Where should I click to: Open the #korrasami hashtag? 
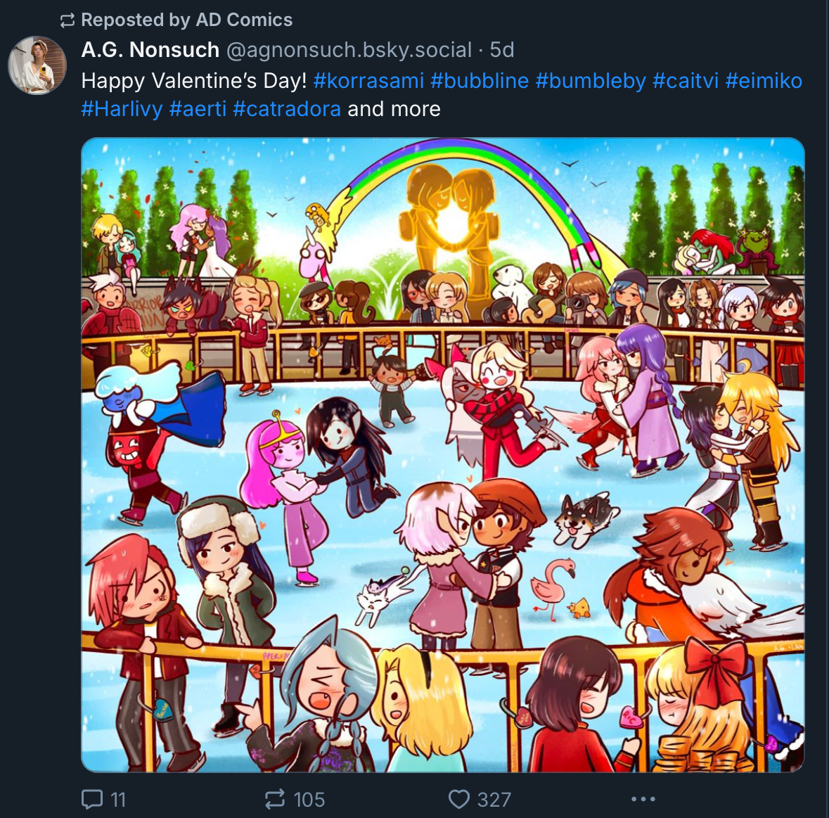click(x=368, y=81)
